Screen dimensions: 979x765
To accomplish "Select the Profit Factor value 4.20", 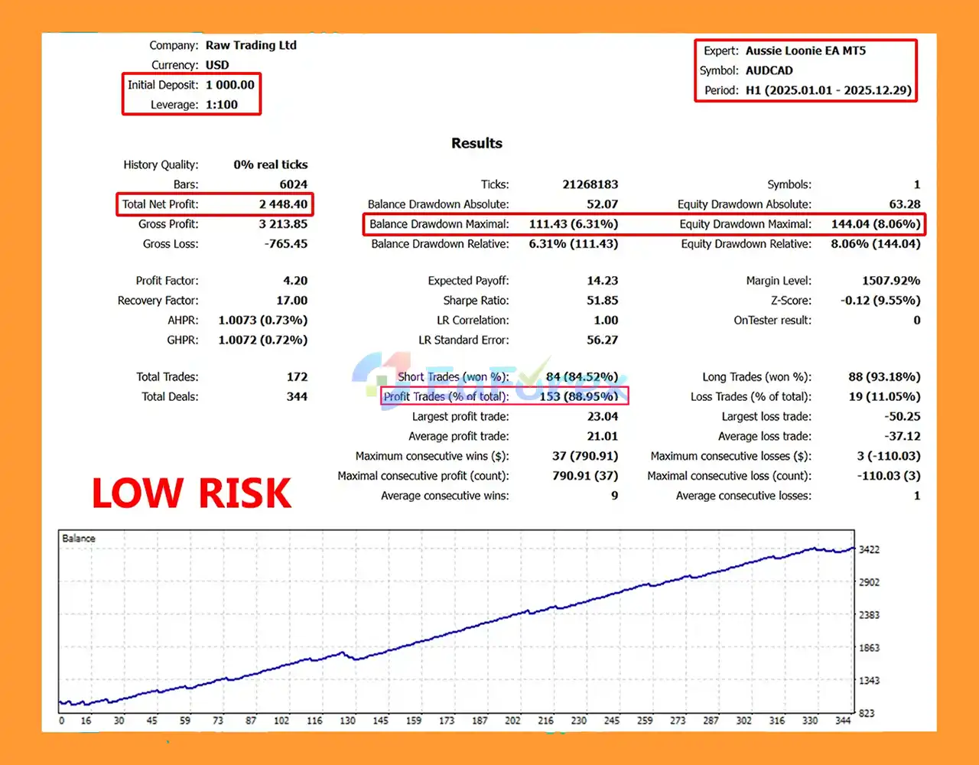I will 295,281.
